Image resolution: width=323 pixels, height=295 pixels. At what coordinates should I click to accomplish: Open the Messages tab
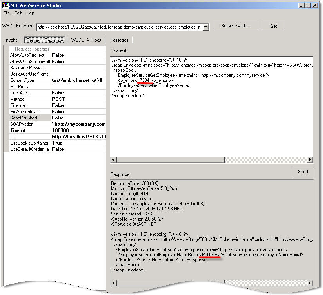119,40
